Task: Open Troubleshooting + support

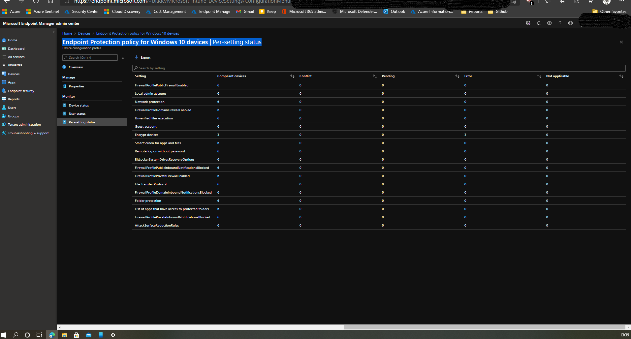Action: click(28, 133)
